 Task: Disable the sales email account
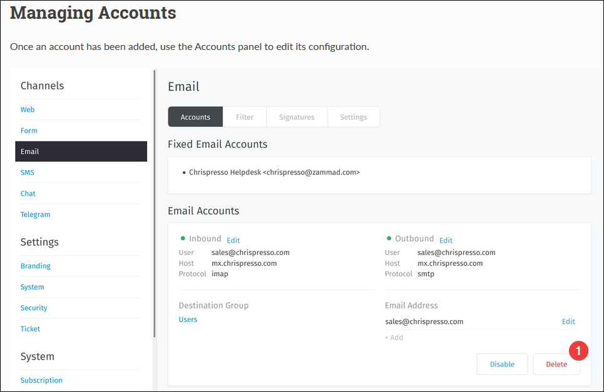(x=502, y=364)
